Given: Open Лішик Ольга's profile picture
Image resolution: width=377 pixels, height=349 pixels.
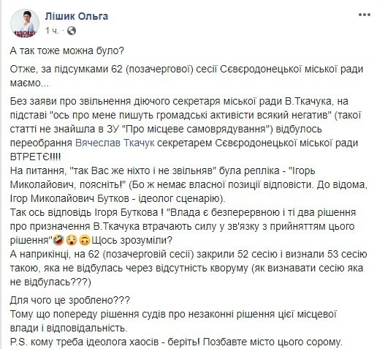Looking at the screenshot, I should point(24,23).
